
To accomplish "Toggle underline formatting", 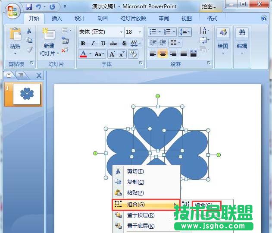I will (103, 44).
